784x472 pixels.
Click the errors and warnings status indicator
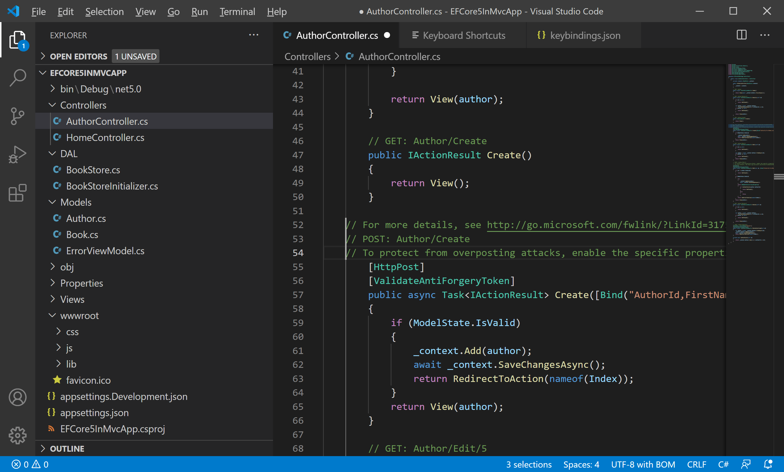click(x=30, y=464)
